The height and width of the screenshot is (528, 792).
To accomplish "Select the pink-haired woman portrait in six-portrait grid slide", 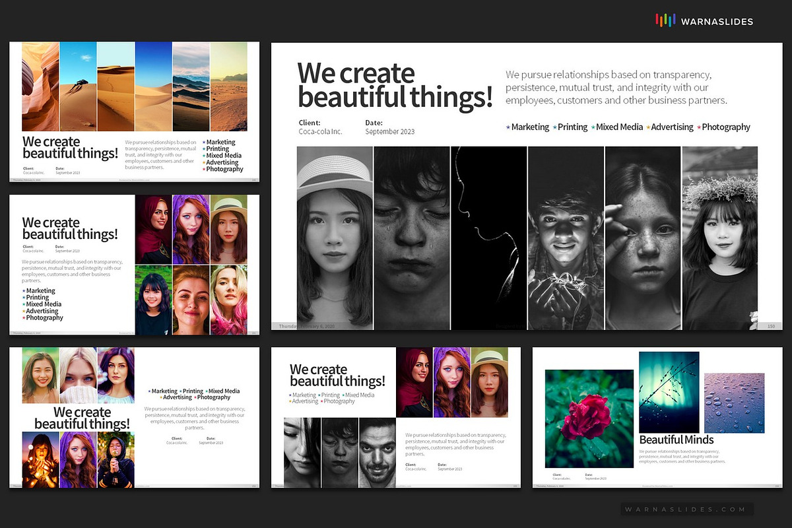I will (x=229, y=300).
